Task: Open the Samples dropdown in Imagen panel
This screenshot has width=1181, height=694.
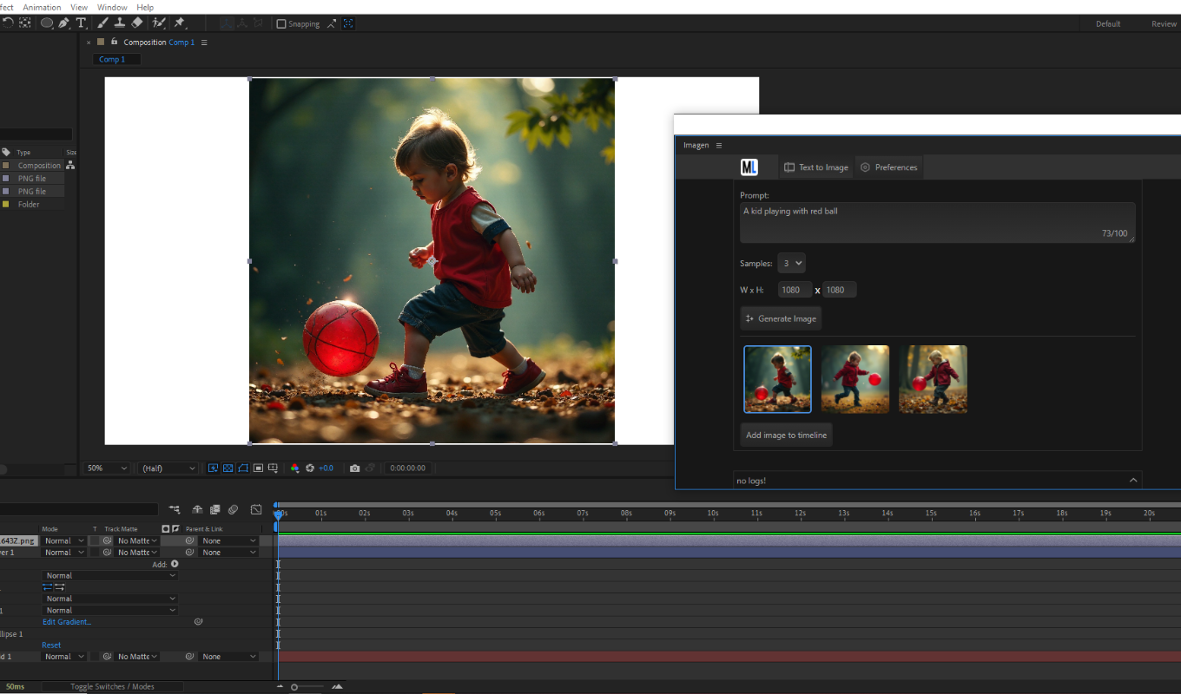Action: point(790,263)
